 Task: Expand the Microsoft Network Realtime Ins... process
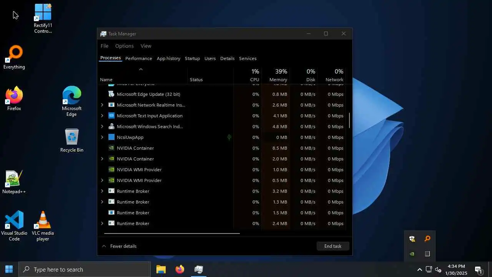(x=102, y=105)
